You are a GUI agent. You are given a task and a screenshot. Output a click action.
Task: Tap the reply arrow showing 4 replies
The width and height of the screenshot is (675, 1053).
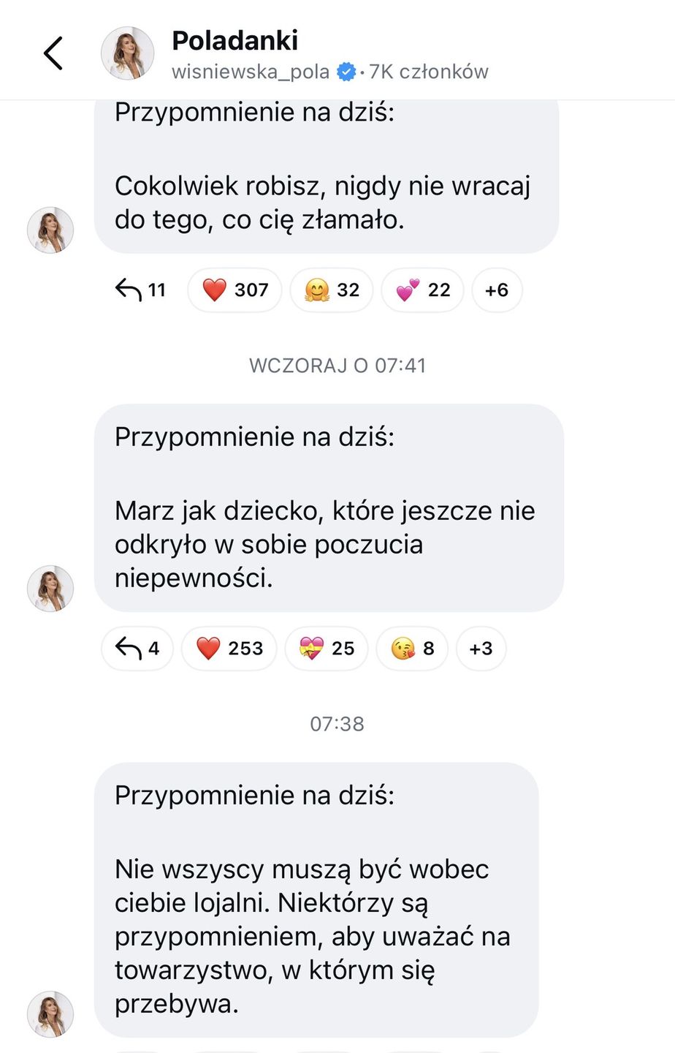pos(137,648)
